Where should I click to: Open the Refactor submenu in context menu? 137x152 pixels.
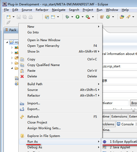(x=64, y=96)
